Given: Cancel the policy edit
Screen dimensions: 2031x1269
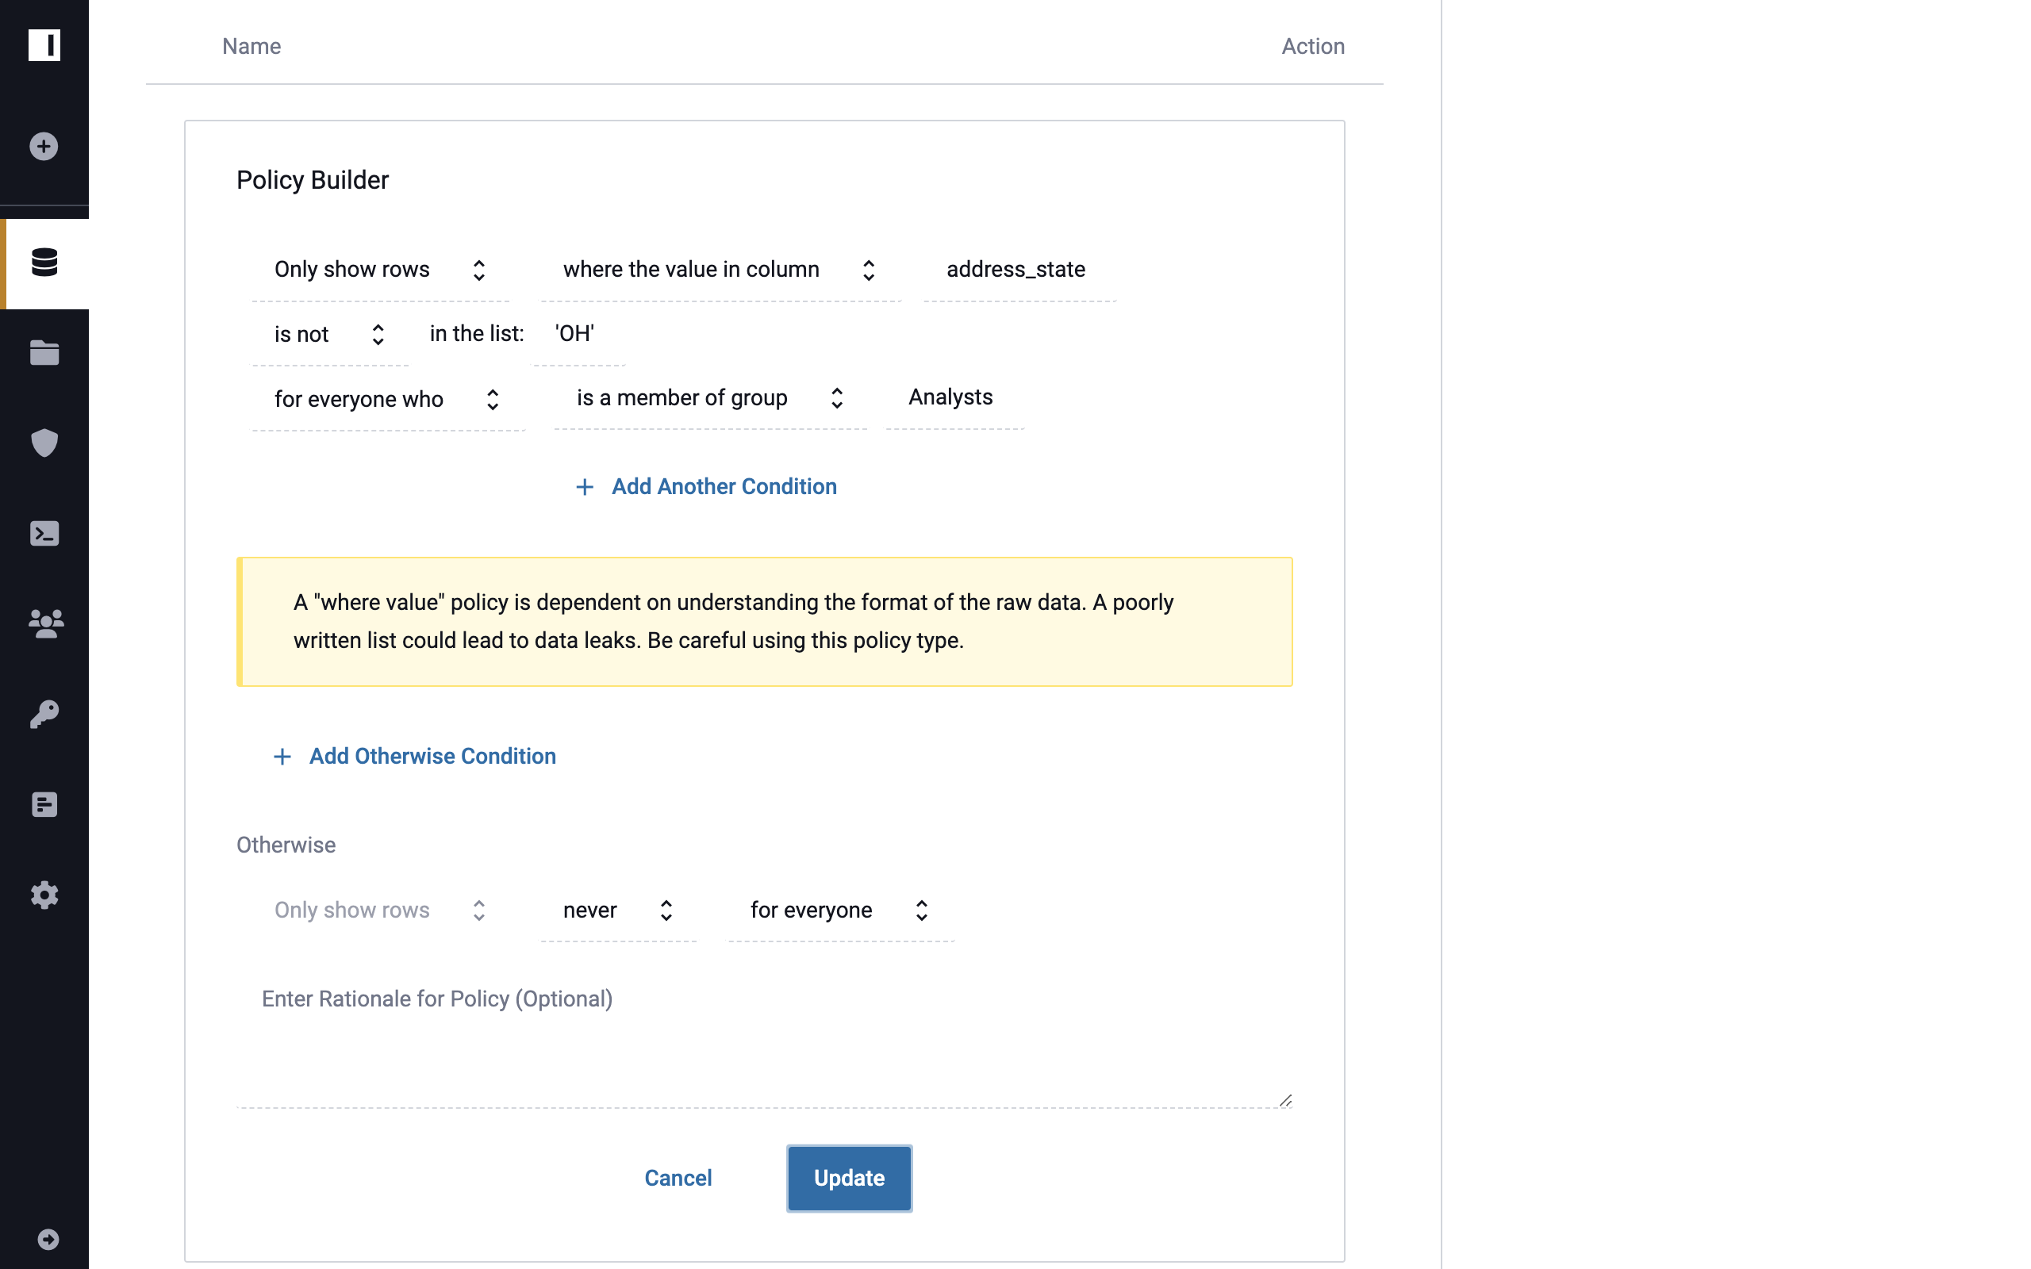Looking at the screenshot, I should [678, 1179].
